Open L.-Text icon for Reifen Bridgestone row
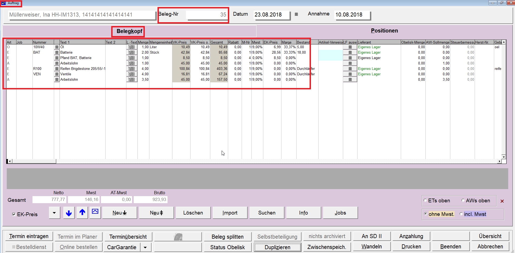This screenshot has height=253, width=515. [132, 69]
